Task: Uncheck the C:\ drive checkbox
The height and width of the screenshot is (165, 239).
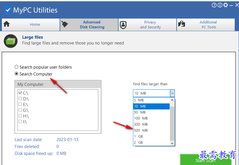Action: 20,93
